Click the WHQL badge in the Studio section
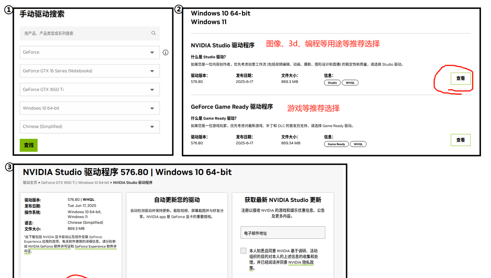 pos(350,83)
